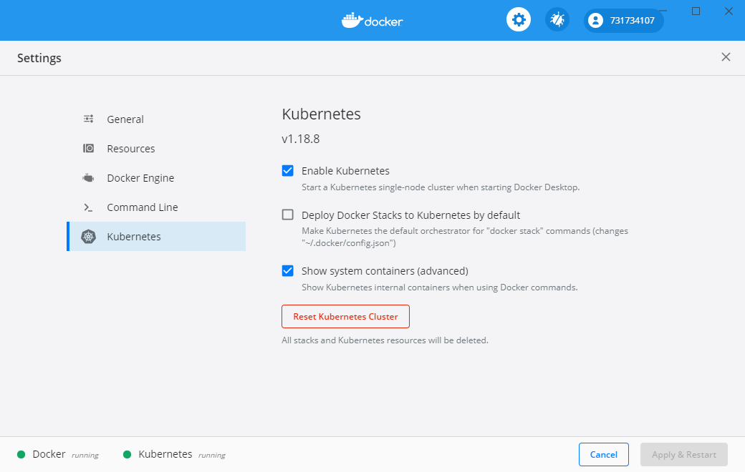Click the Resources disk icon
745x472 pixels.
coord(88,149)
